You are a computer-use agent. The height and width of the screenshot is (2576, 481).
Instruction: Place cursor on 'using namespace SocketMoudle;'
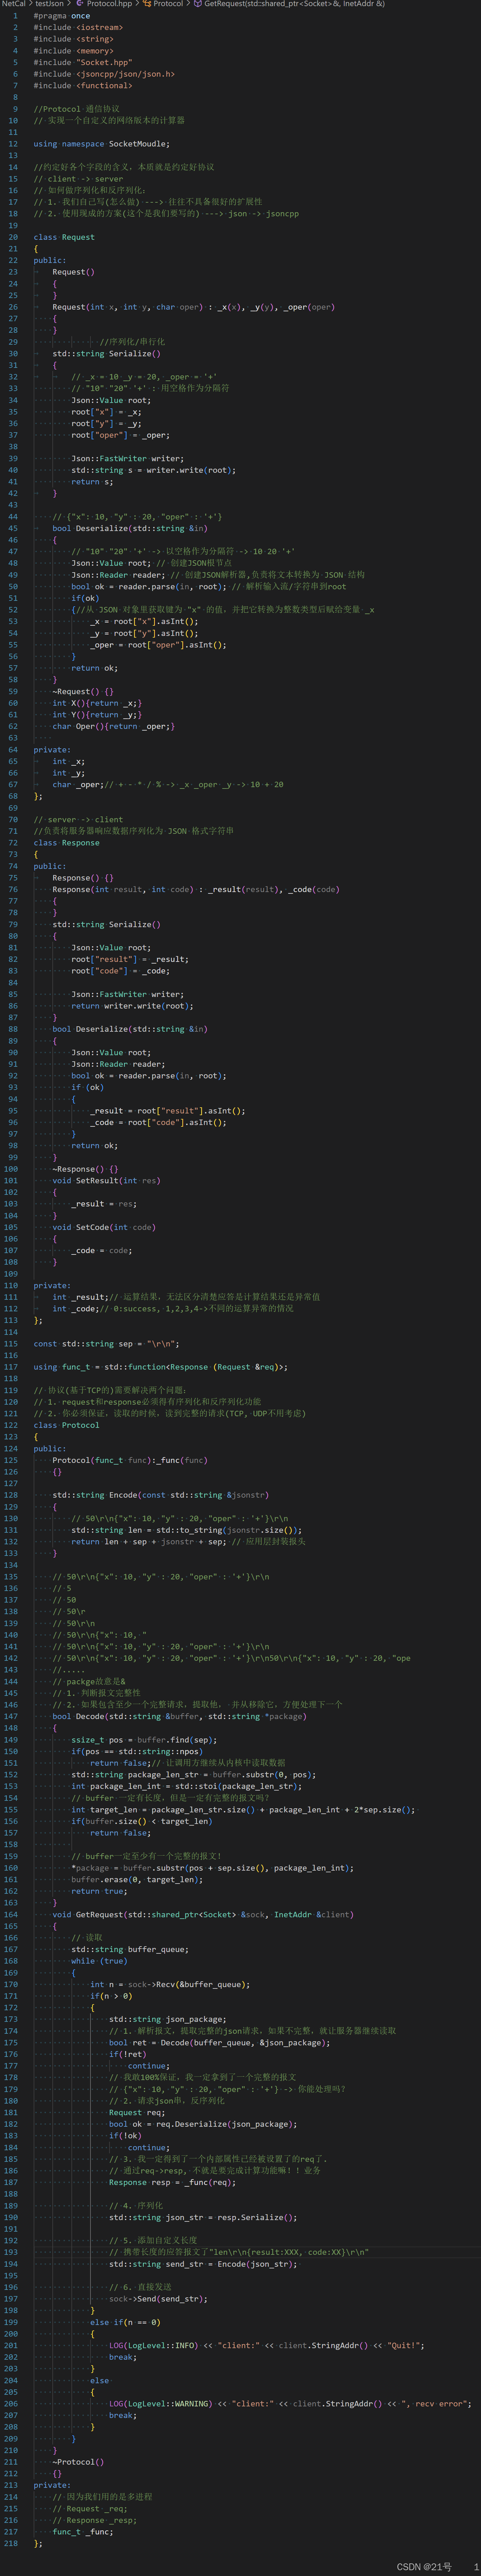[102, 144]
